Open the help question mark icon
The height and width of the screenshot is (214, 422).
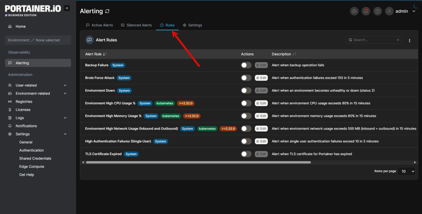[377, 11]
